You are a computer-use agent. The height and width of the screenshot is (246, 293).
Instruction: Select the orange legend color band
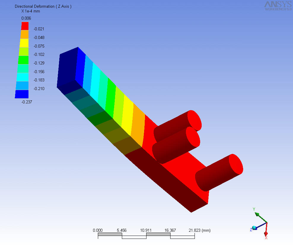[x=24, y=34]
